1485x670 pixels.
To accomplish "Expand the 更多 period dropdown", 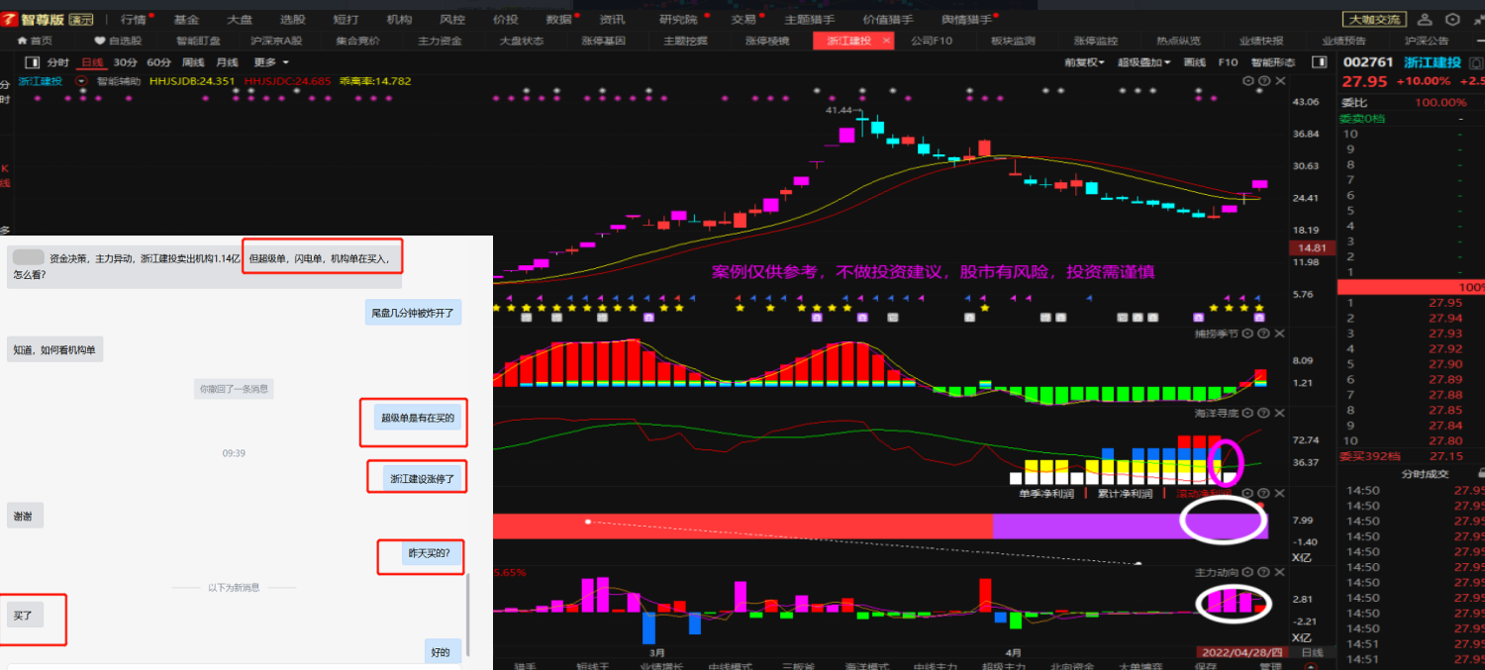I will click(271, 62).
